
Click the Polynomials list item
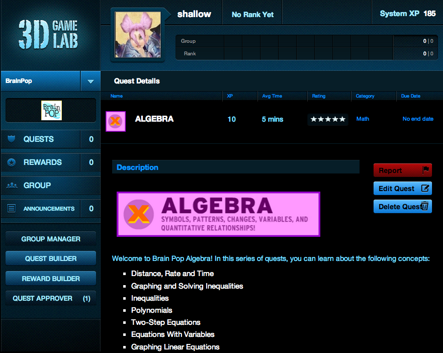[151, 310]
